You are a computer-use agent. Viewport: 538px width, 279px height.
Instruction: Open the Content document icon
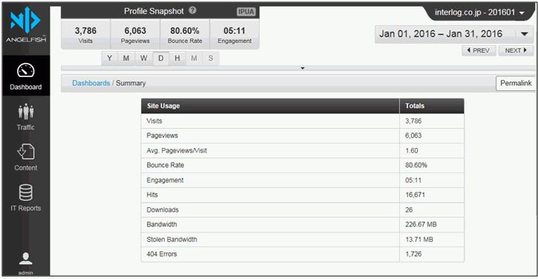tap(26, 152)
